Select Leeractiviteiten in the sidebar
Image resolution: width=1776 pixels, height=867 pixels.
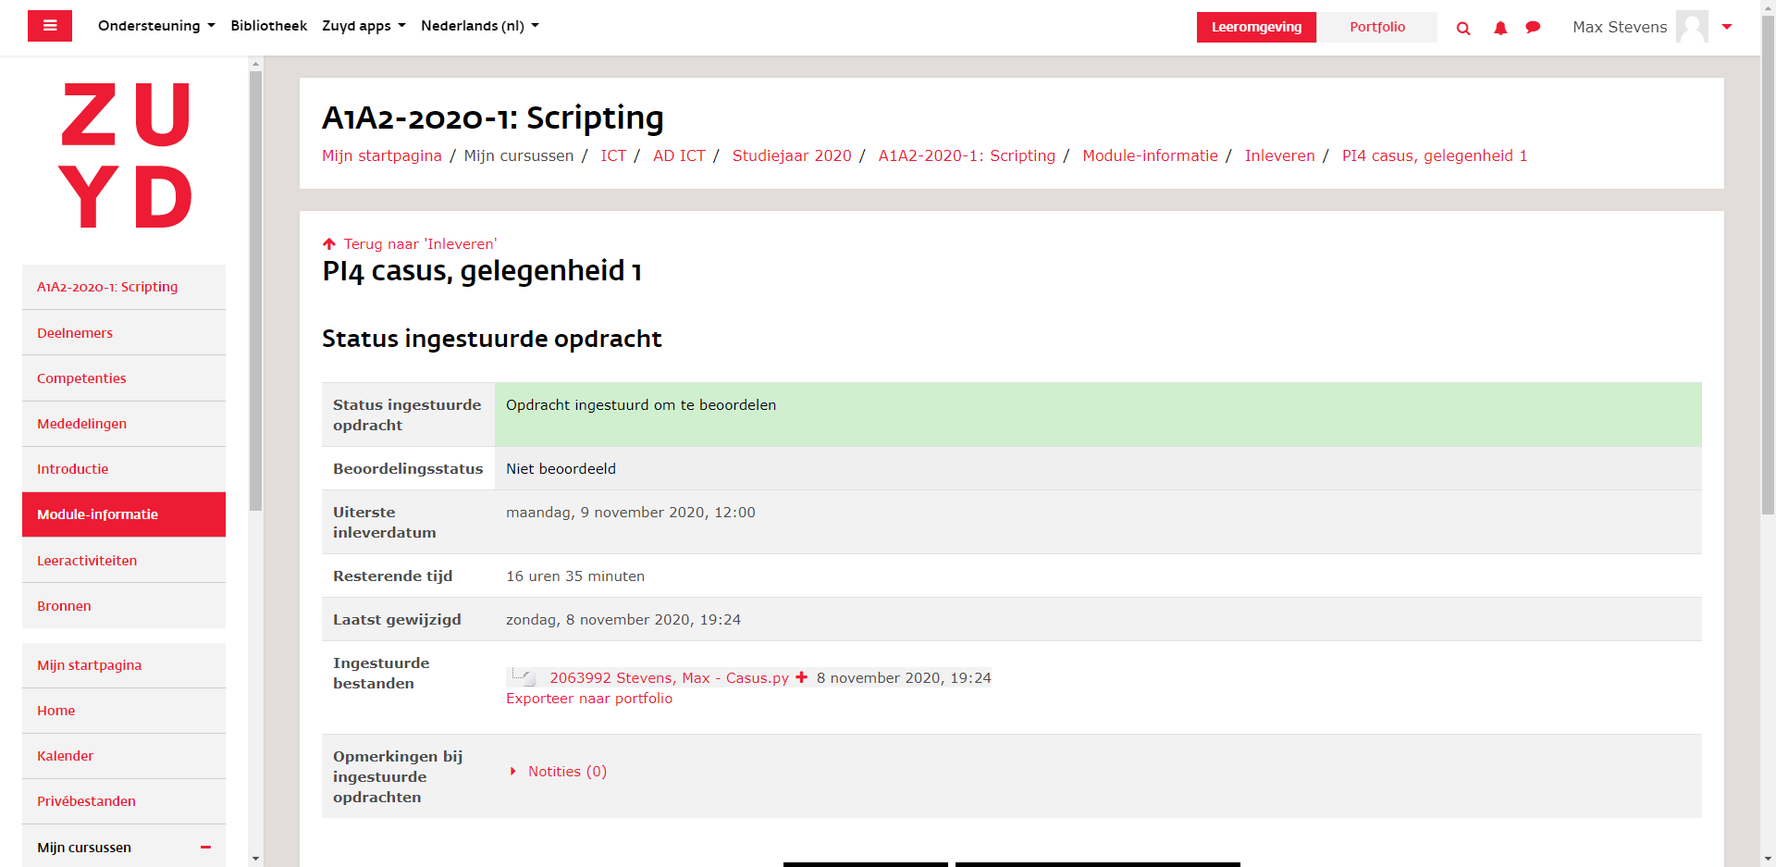pyautogui.click(x=87, y=561)
